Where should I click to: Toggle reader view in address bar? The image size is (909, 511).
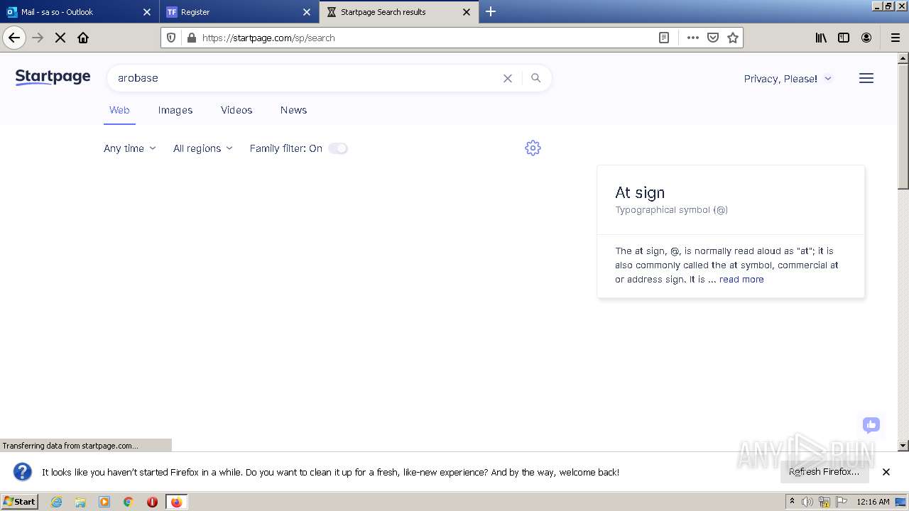click(x=664, y=38)
